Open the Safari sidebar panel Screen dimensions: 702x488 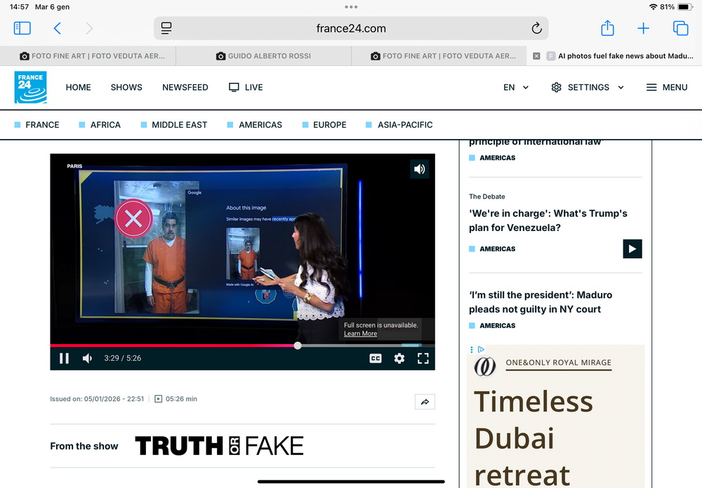click(22, 28)
